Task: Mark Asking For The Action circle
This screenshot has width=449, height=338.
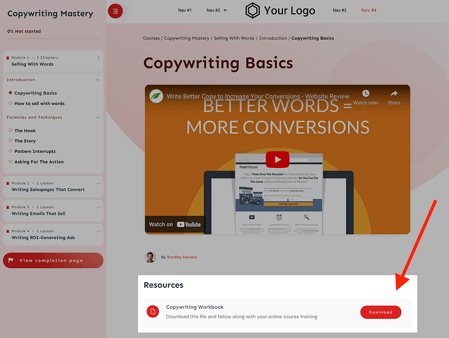Action: coord(10,161)
